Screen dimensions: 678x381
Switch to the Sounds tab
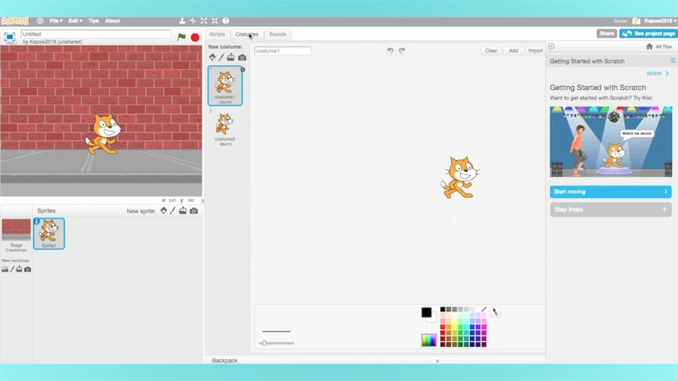coord(278,34)
